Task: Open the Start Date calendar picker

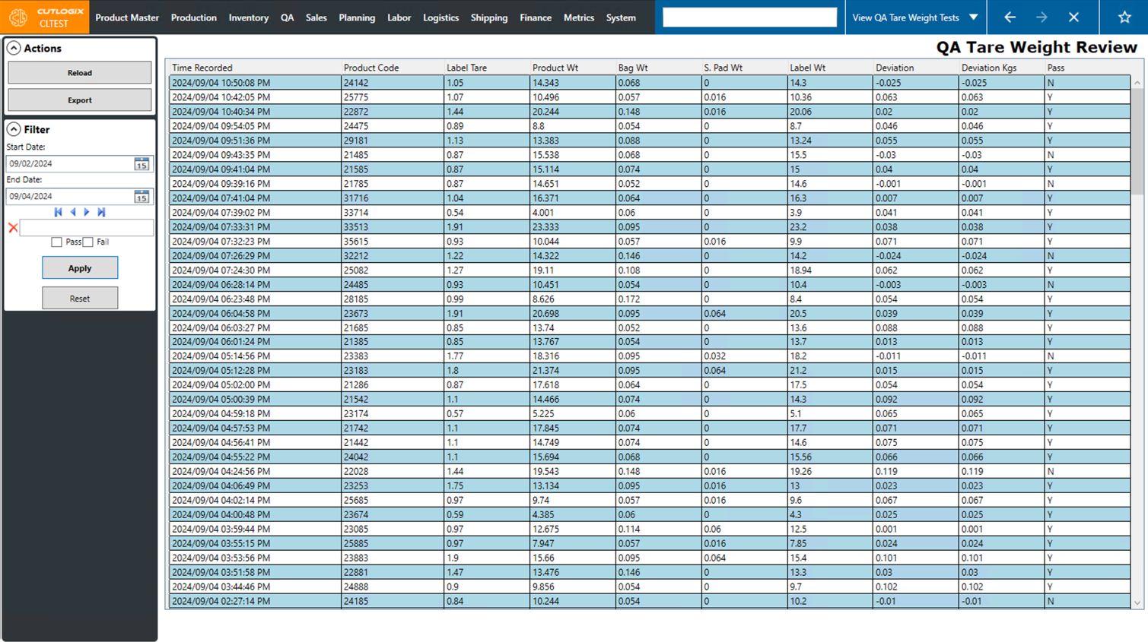Action: [x=142, y=164]
